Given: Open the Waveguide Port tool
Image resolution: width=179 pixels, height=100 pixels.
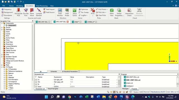Looking at the screenshot, I should coord(18,12).
